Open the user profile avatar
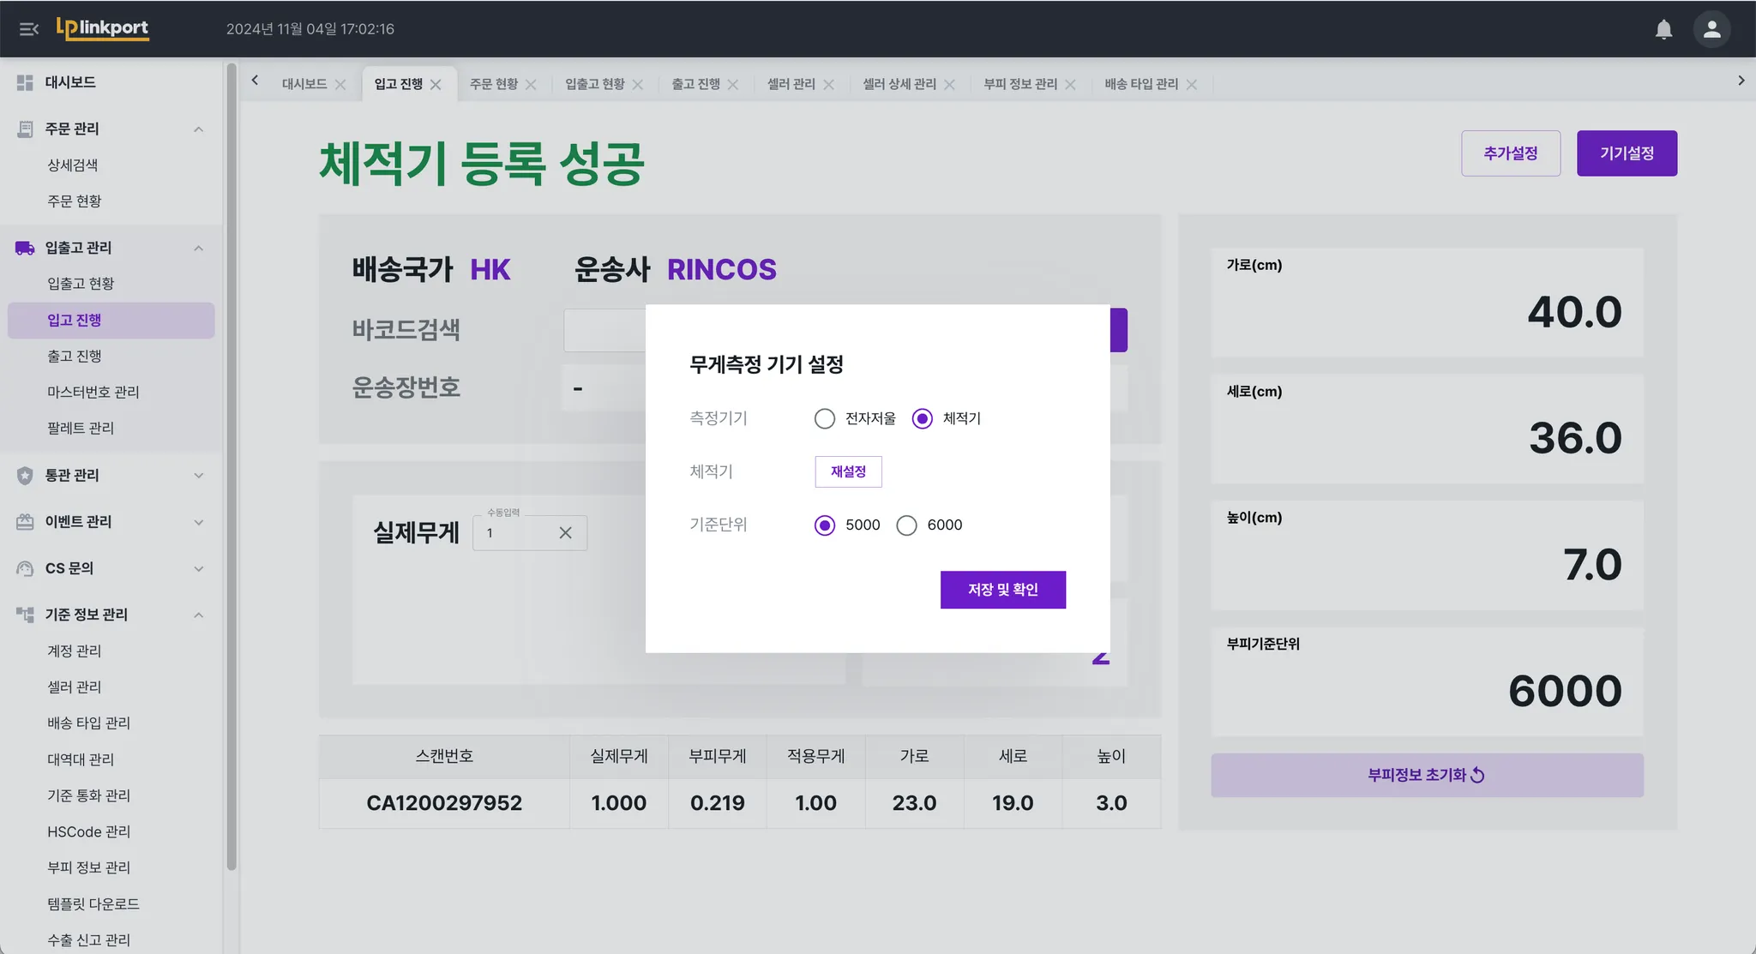 [1711, 29]
